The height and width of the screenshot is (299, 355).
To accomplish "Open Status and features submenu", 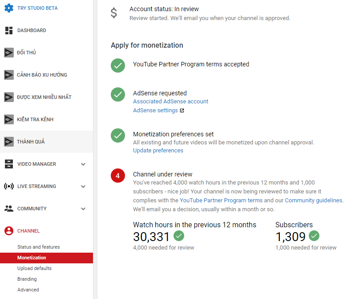I will pos(39,247).
